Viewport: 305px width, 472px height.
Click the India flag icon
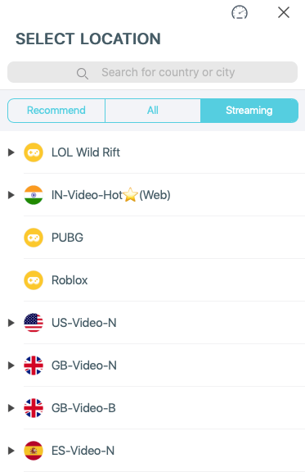point(34,195)
